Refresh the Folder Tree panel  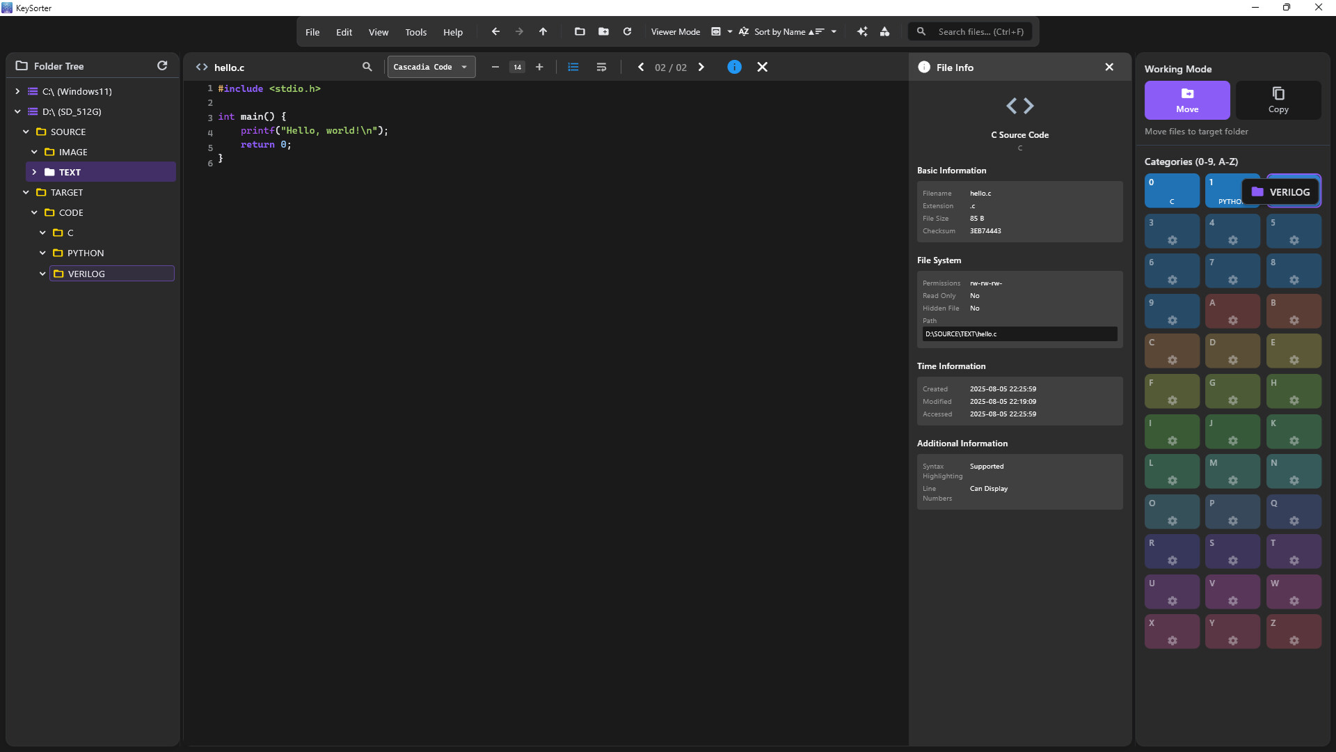click(x=162, y=65)
